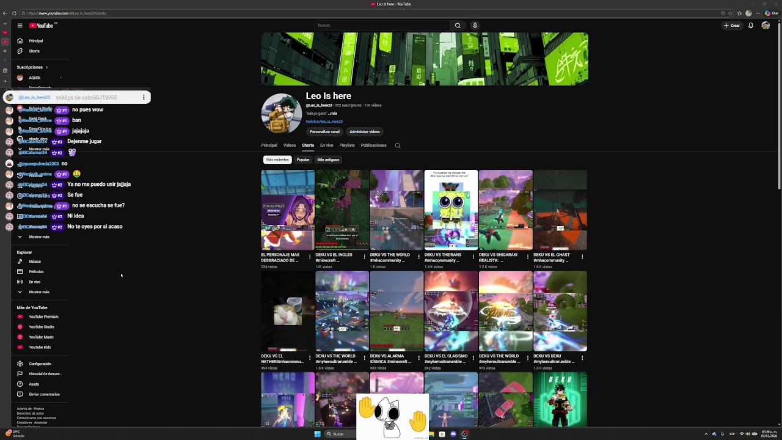Play the DEKU VS THEIRANS Spongebob short
Image resolution: width=782 pixels, height=440 pixels.
[x=451, y=210]
